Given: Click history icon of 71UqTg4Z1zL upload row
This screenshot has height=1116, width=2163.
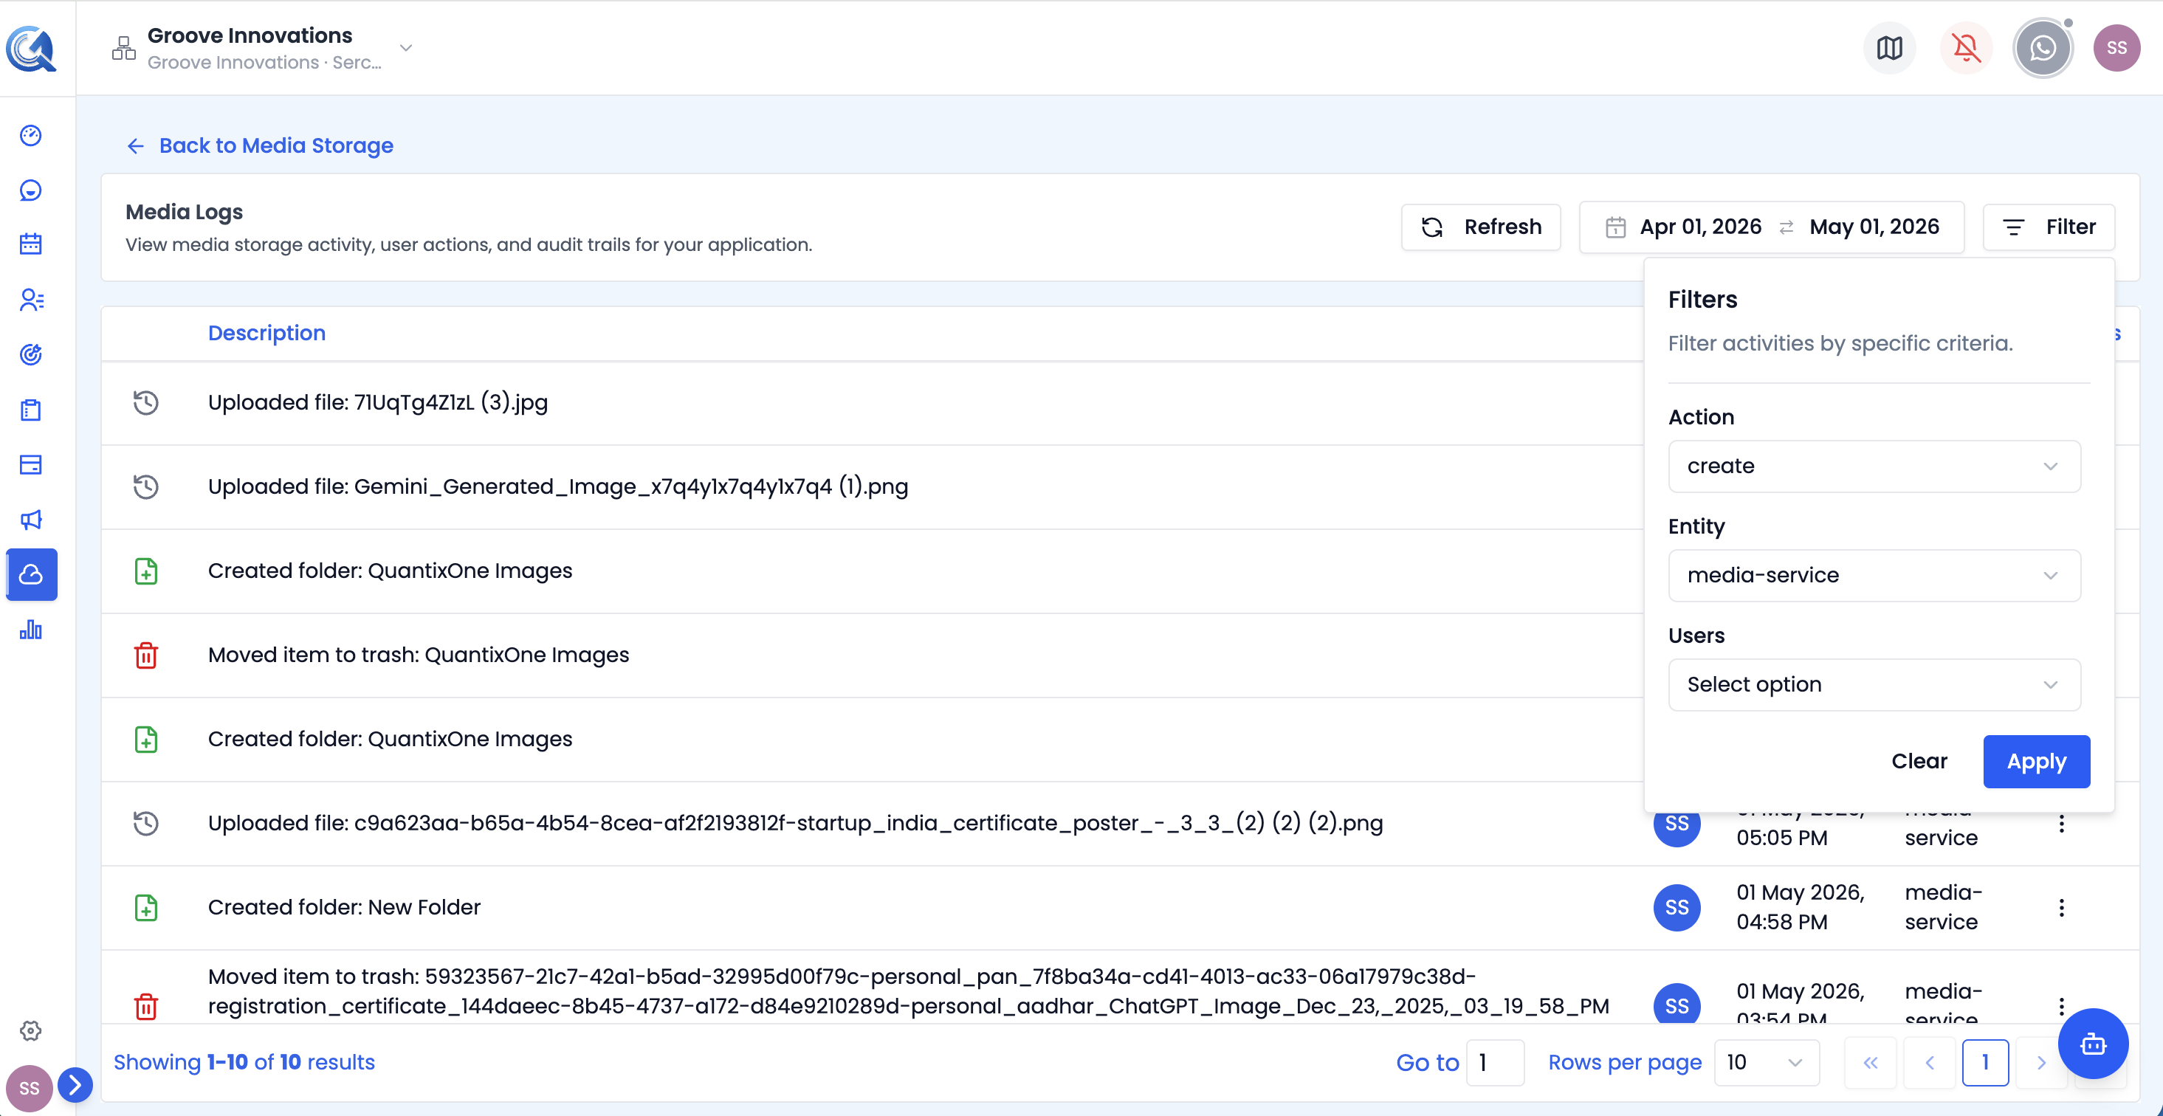Looking at the screenshot, I should coord(146,403).
